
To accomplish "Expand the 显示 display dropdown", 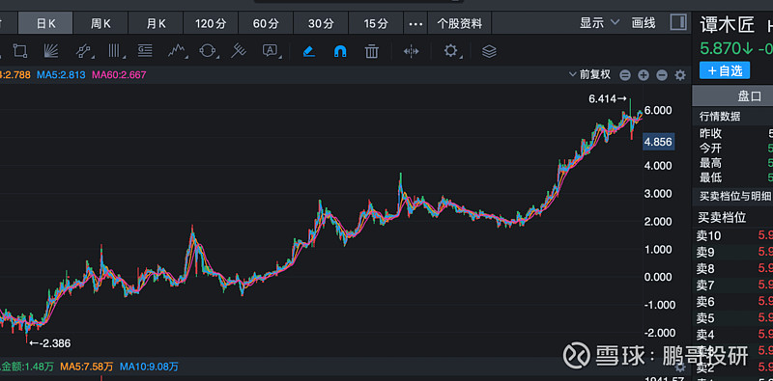I will [x=599, y=22].
